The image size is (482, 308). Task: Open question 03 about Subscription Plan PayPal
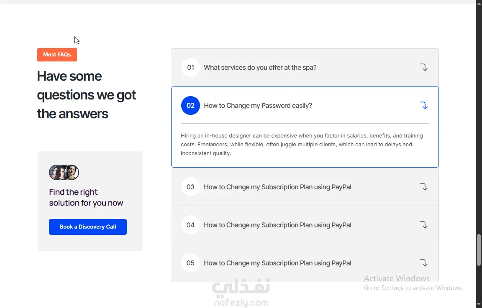277,187
